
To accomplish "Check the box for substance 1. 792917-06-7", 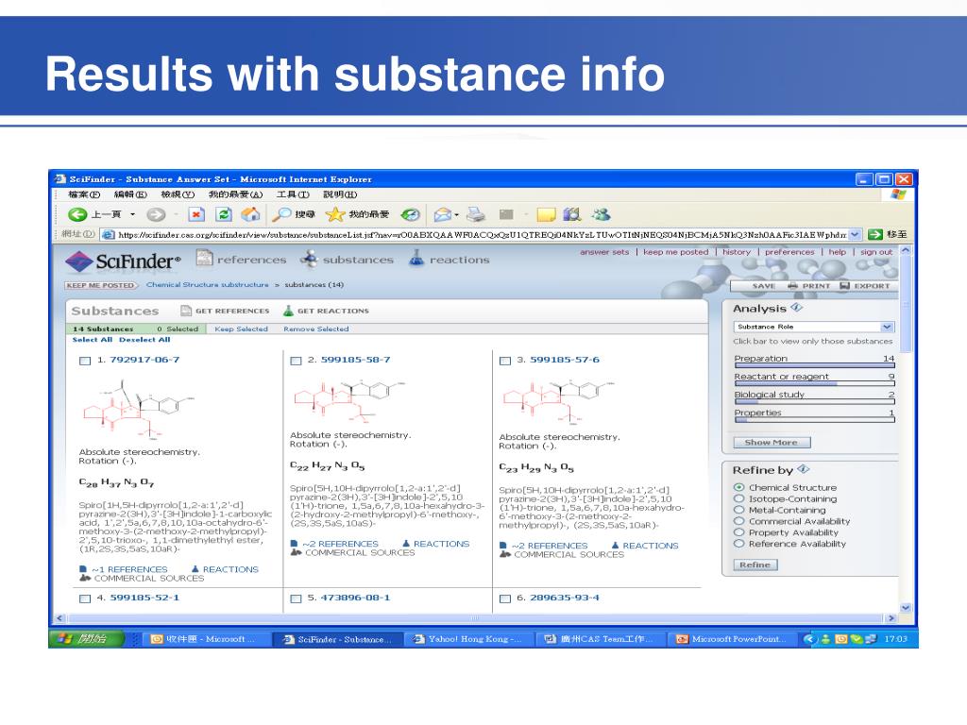I will pyautogui.click(x=85, y=361).
